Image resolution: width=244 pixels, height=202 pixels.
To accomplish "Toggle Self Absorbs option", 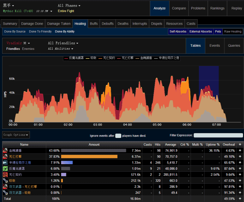I will coord(178,32).
